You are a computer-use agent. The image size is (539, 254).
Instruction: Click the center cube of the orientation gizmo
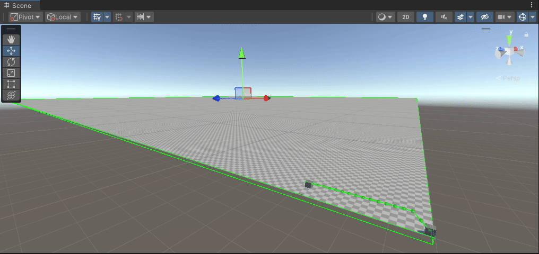coord(510,51)
